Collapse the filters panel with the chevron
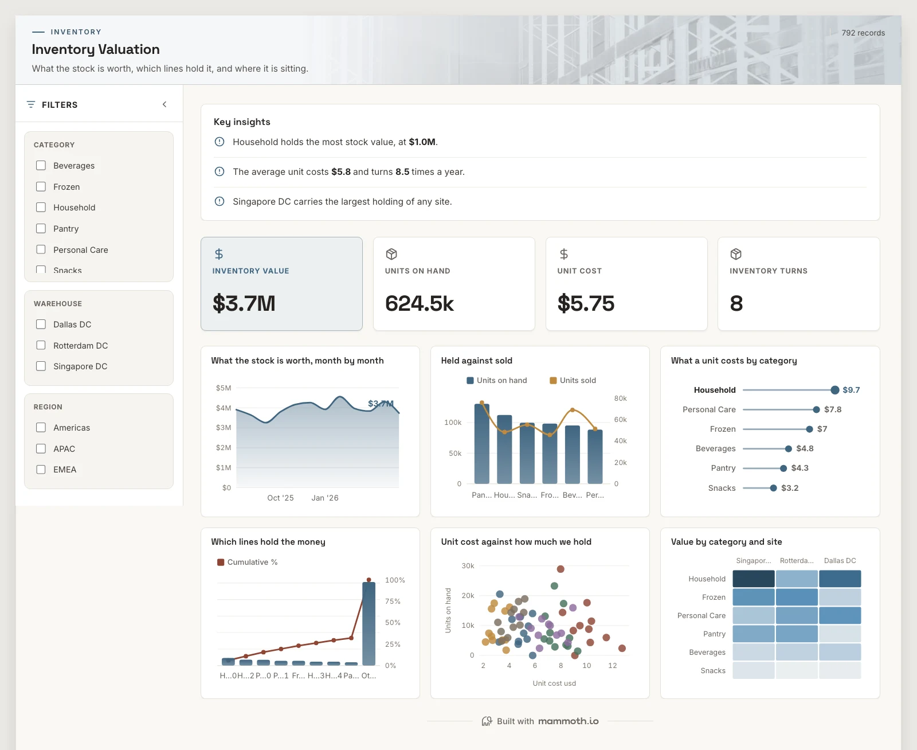 (x=164, y=104)
